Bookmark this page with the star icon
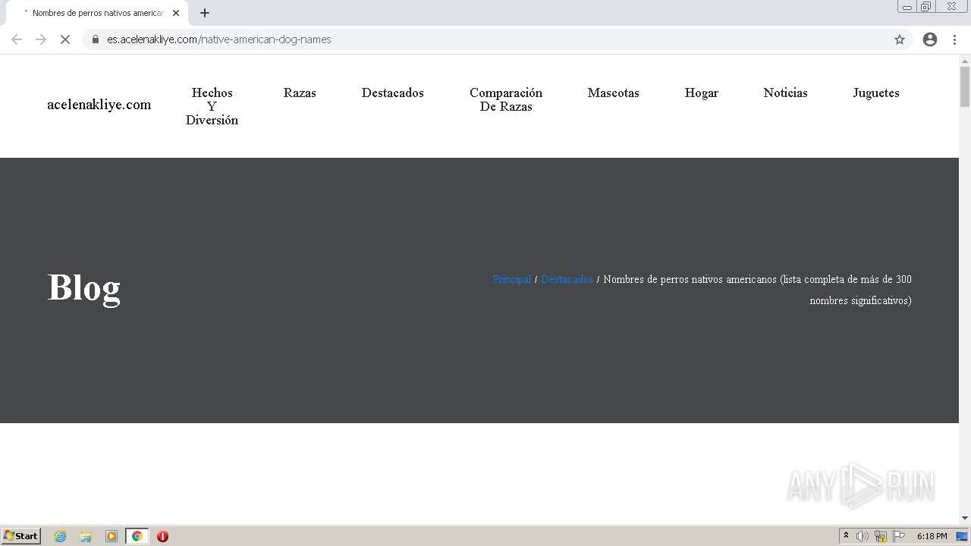Viewport: 971px width, 546px height. [900, 39]
